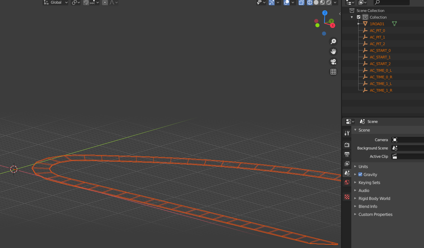
Task: Open the object visibility eye dropdown
Action: (x=261, y=2)
